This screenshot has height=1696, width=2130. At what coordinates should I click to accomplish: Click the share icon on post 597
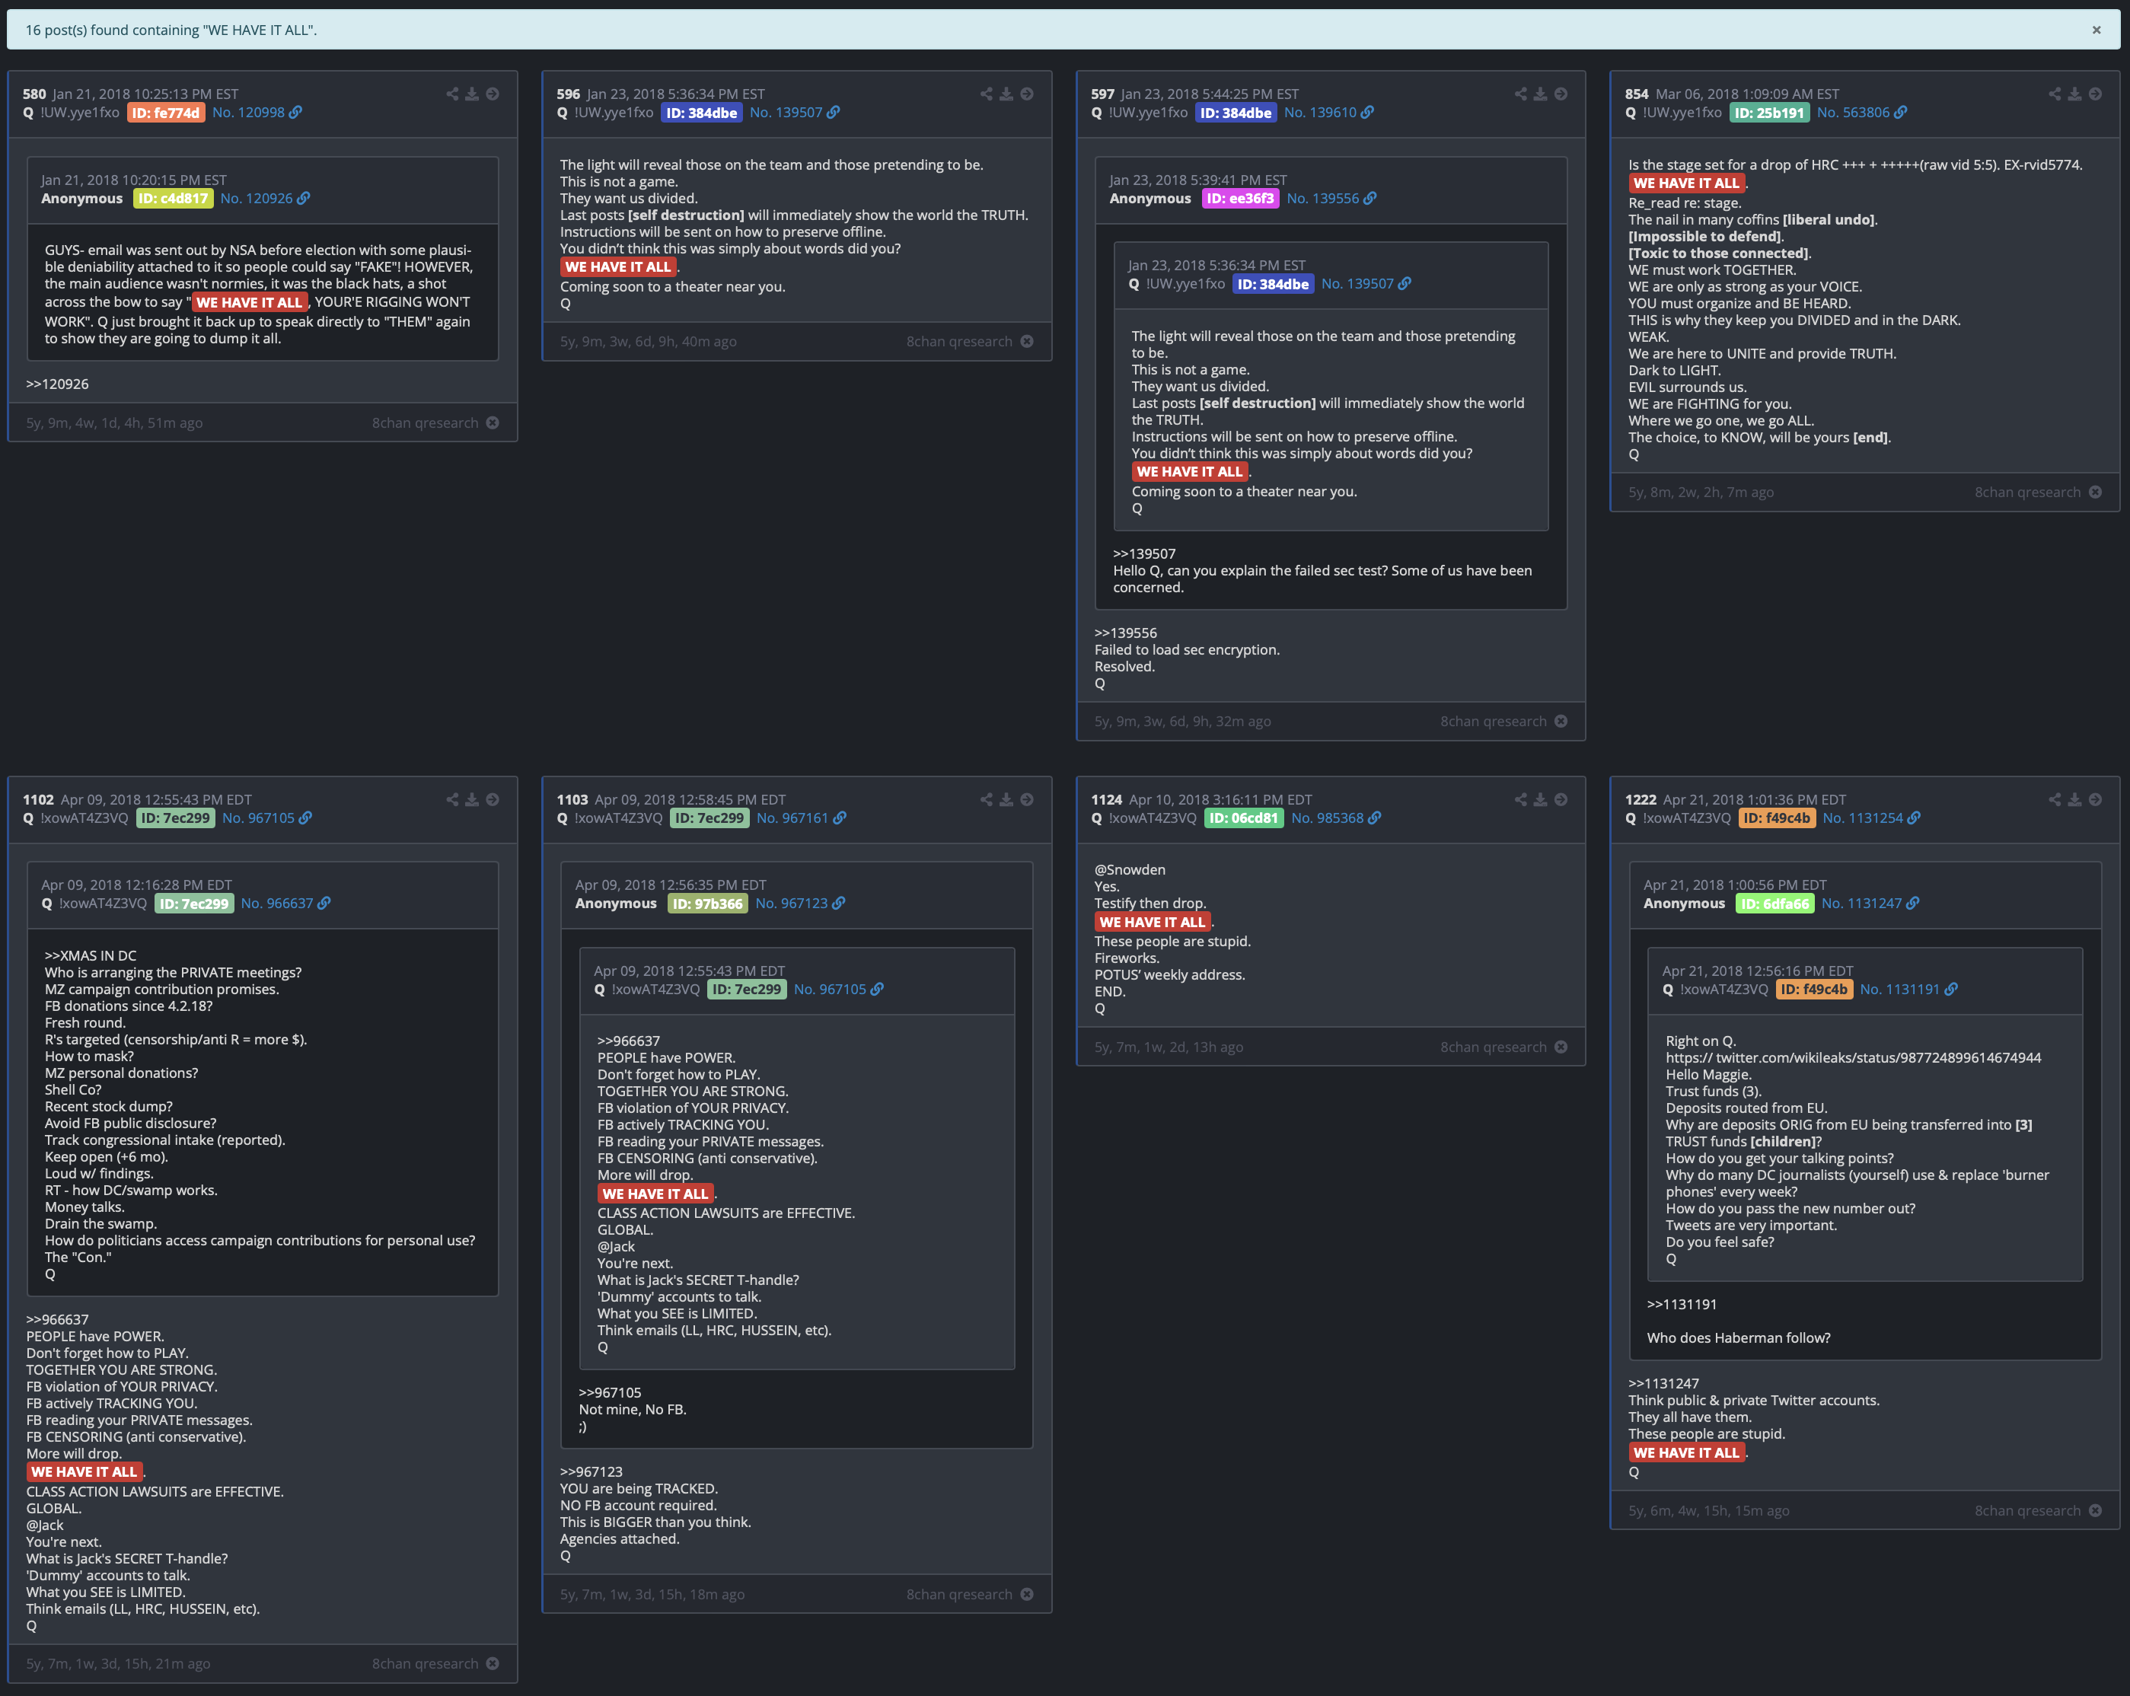[1520, 94]
